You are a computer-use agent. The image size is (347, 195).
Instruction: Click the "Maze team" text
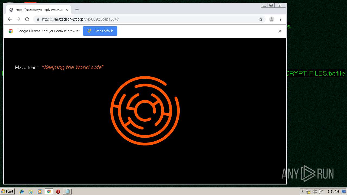27,67
